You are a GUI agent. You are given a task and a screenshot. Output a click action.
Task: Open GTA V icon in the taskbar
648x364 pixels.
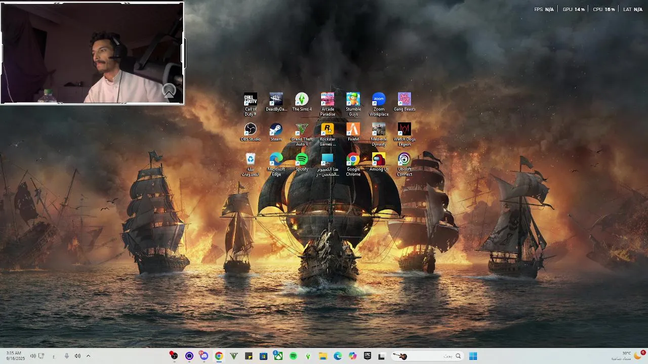[x=233, y=356]
